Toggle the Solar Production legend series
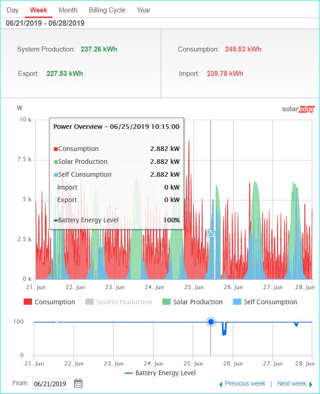Image resolution: width=320 pixels, height=394 pixels. point(193,302)
